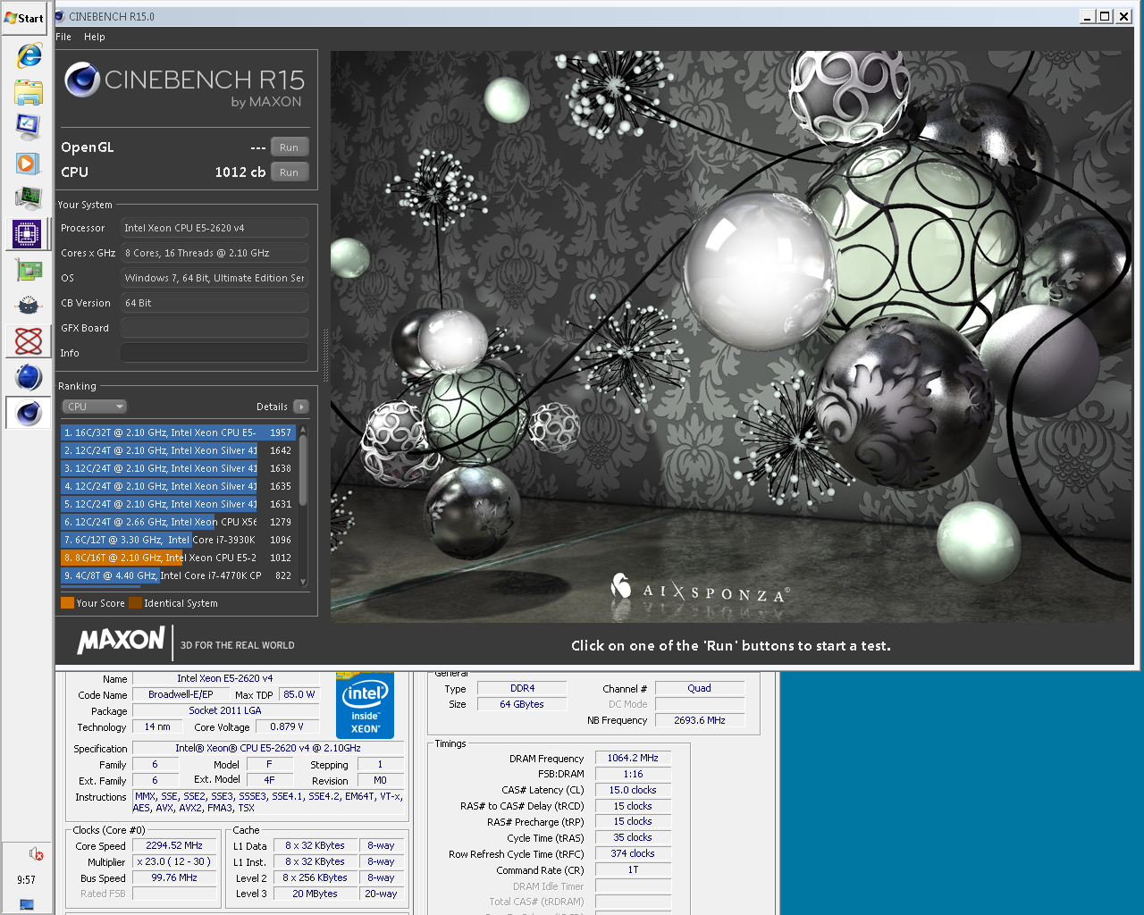
Task: Click CPU-Z Name field Intel Xeon E5-2620 v4
Action: pyautogui.click(x=225, y=678)
